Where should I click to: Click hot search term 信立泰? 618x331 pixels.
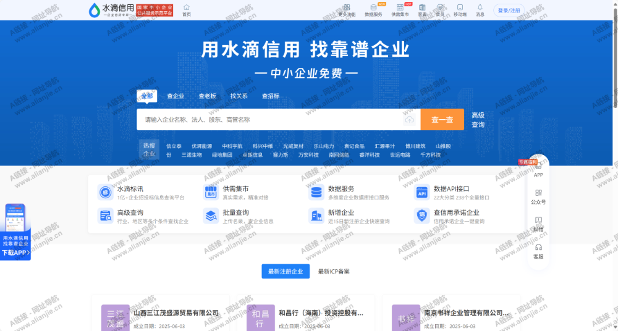click(x=174, y=146)
